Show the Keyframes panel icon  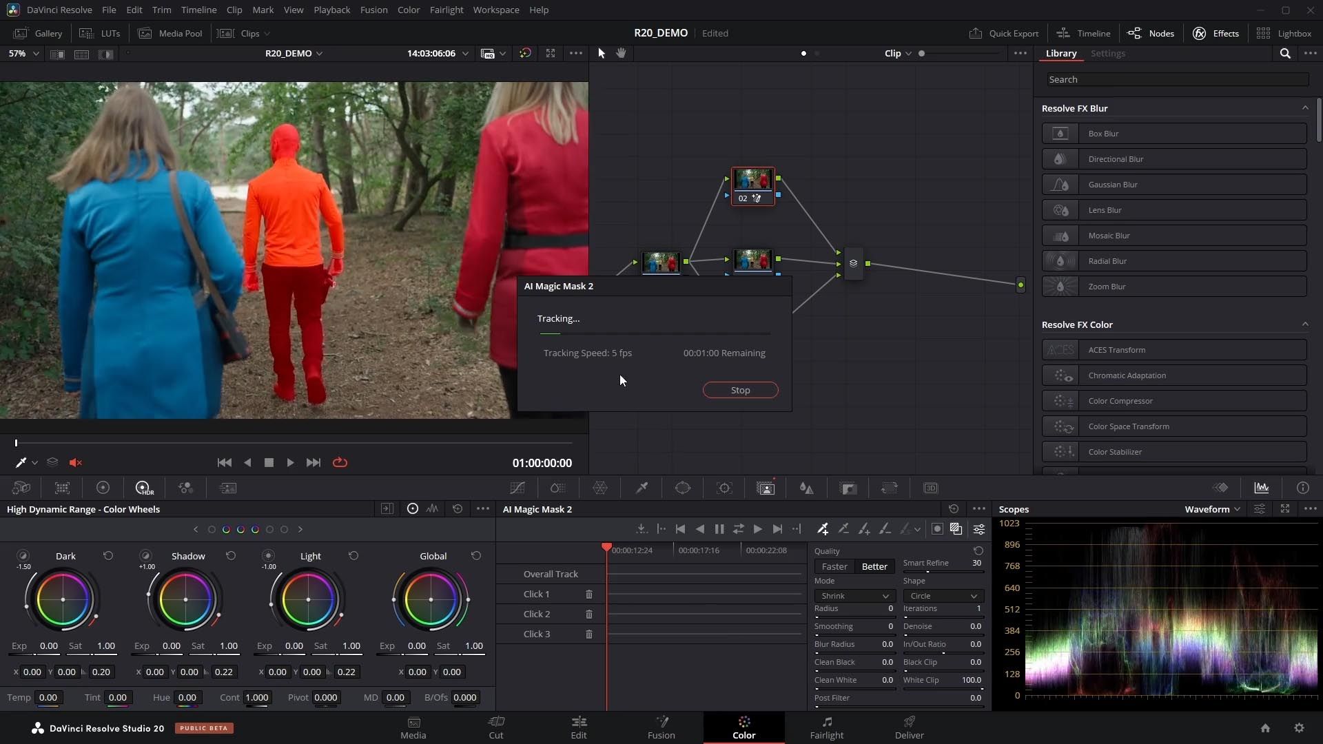pos(1220,488)
